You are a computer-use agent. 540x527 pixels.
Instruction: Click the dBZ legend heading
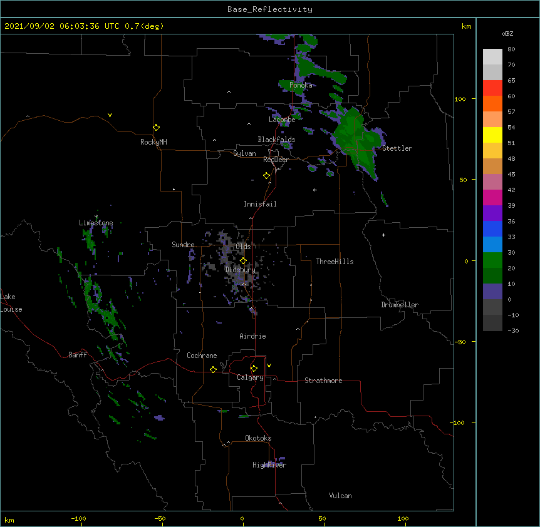pos(507,33)
